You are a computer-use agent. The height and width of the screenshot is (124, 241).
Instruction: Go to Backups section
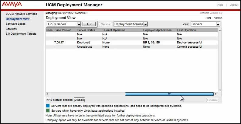click(11, 29)
